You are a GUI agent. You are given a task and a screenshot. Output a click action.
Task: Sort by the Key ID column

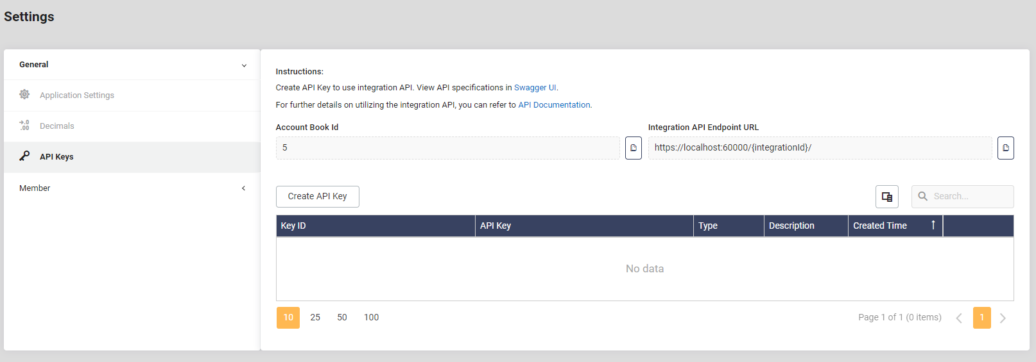(376, 226)
